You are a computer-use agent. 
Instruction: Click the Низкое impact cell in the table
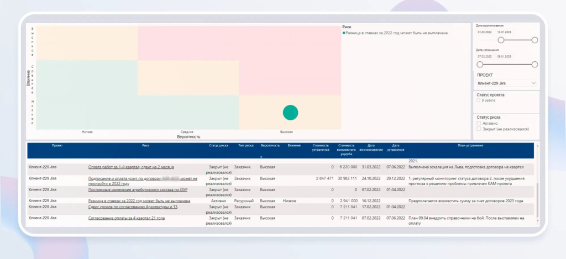[290, 201]
